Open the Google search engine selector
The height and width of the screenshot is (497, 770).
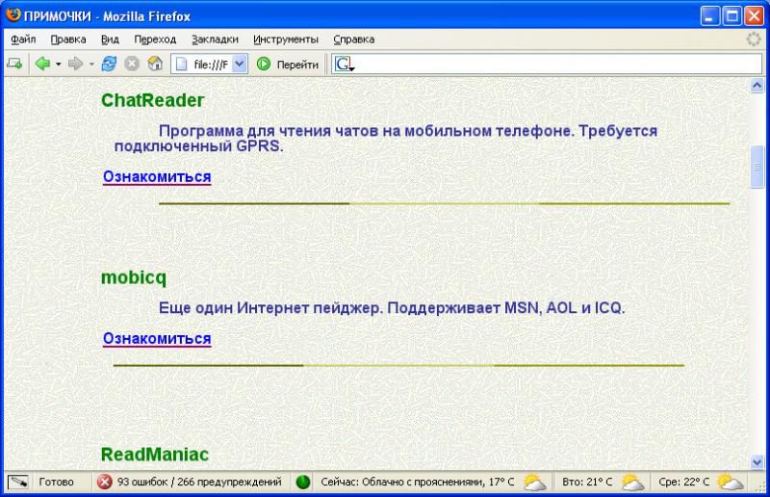[345, 65]
